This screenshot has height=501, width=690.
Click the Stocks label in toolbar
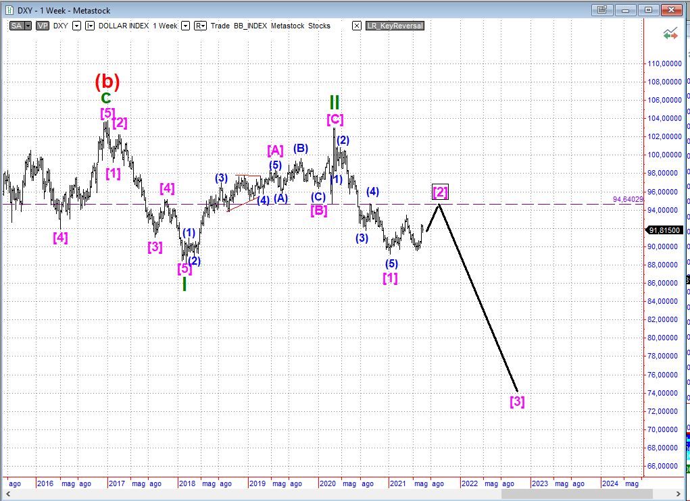318,26
